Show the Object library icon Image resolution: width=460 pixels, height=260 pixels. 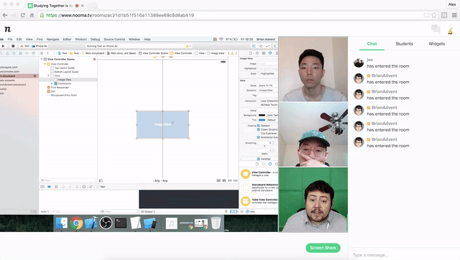coord(270,164)
